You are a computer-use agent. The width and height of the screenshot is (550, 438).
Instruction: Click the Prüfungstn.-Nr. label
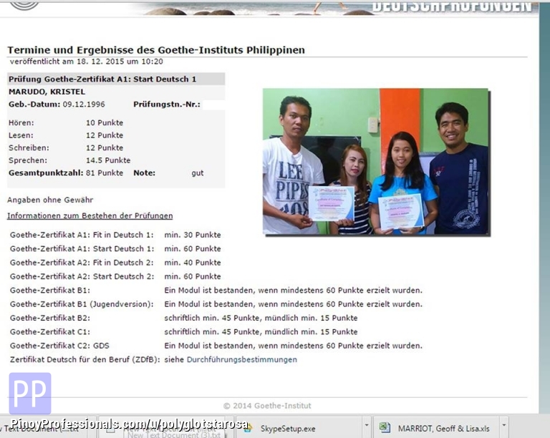167,104
